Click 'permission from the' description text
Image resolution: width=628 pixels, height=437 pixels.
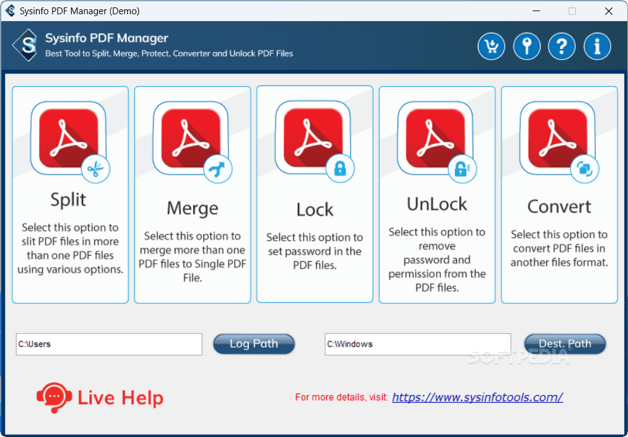(x=437, y=274)
